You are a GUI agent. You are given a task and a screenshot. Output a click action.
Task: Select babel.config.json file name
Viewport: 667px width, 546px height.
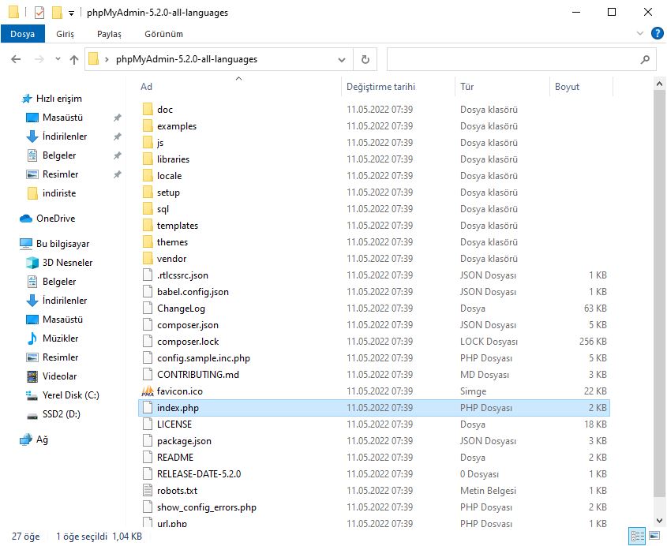(193, 292)
